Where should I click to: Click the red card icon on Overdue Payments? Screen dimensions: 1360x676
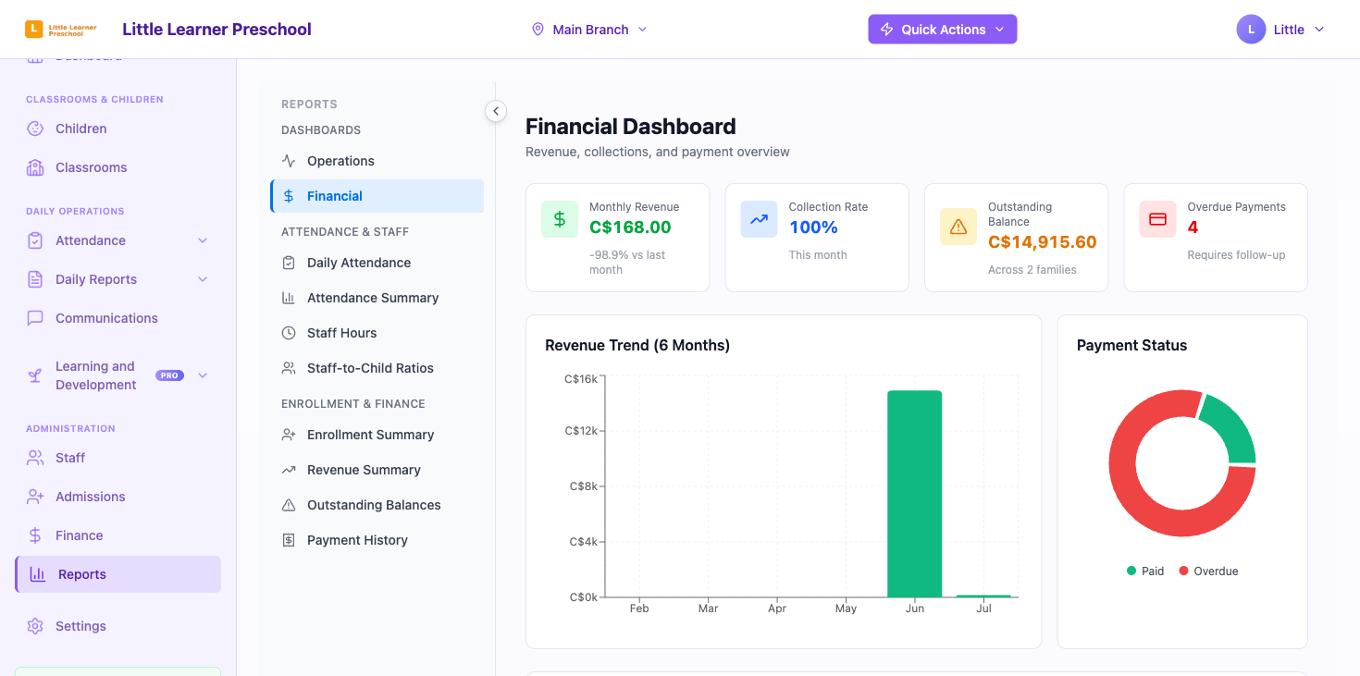[1157, 219]
